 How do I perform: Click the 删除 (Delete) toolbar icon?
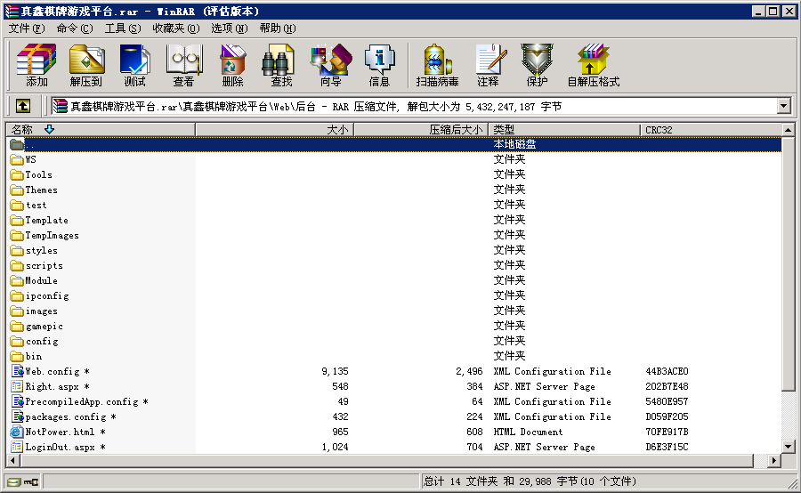coord(232,65)
